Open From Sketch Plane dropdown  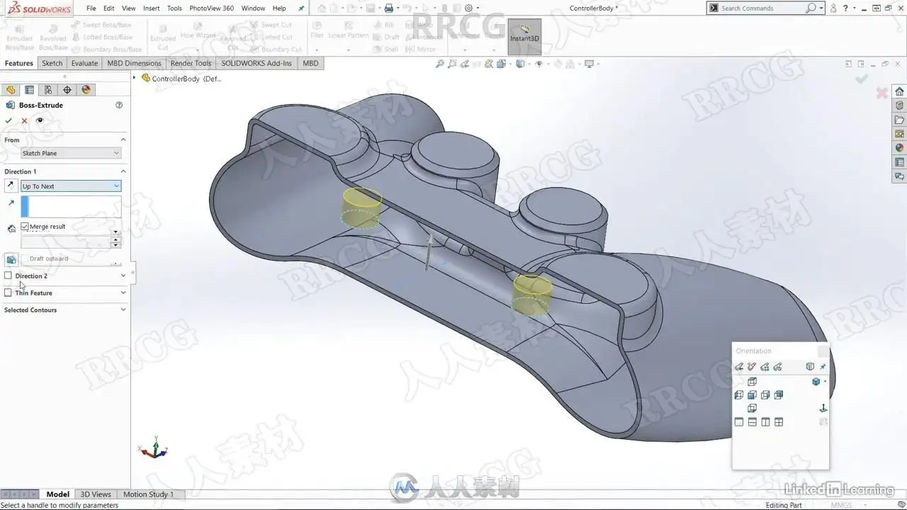coord(71,153)
